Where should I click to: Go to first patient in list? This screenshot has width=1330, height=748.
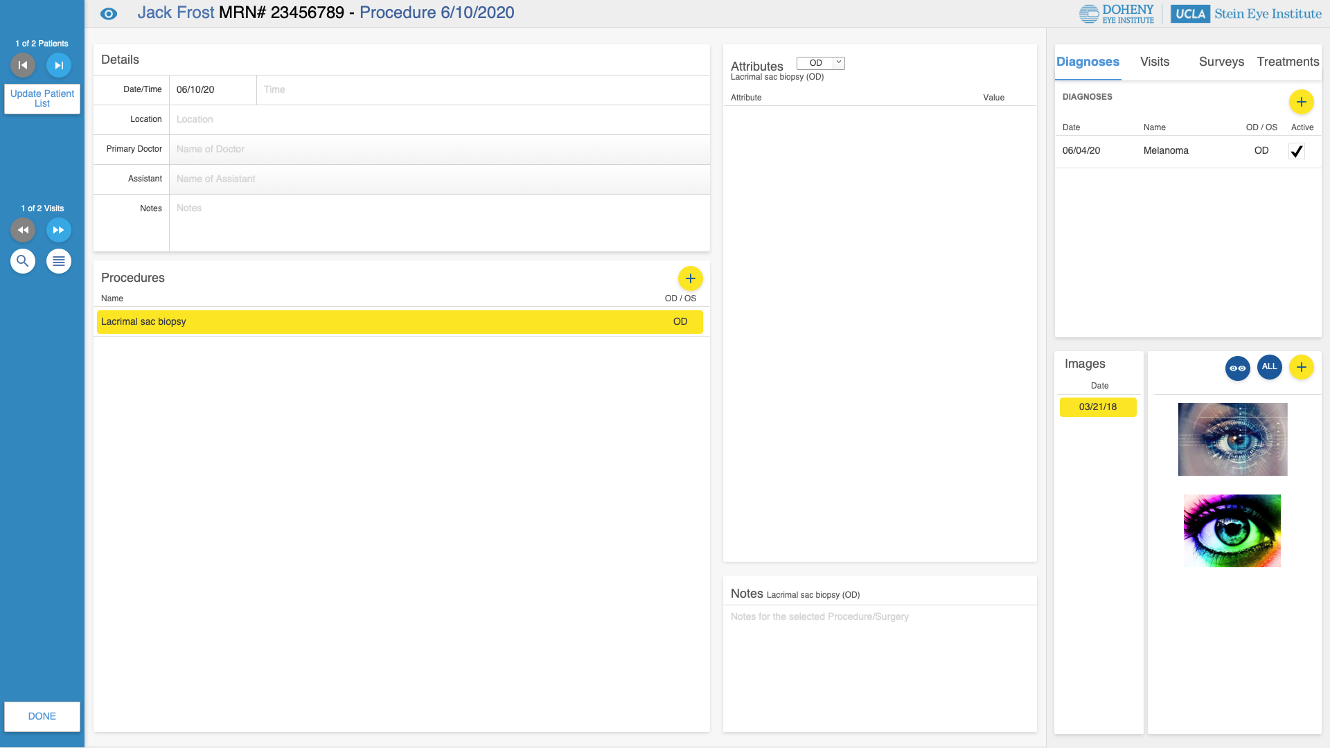click(23, 65)
